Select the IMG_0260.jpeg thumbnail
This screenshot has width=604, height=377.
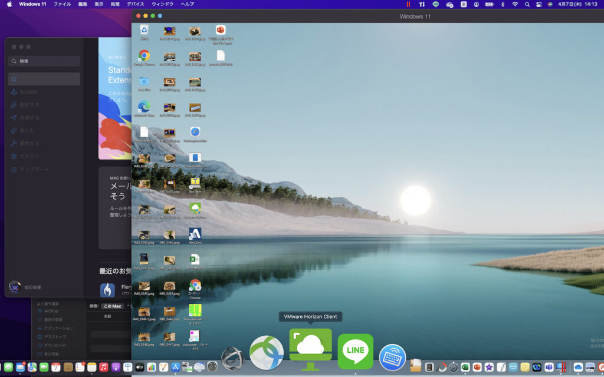tap(144, 235)
